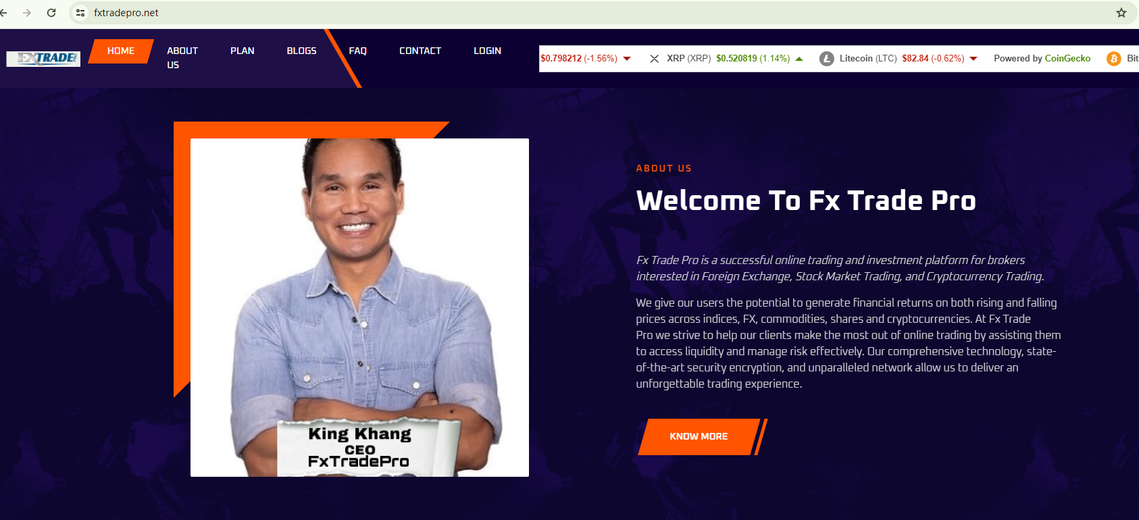Open the HOME menu item
The height and width of the screenshot is (520, 1139).
click(x=121, y=51)
